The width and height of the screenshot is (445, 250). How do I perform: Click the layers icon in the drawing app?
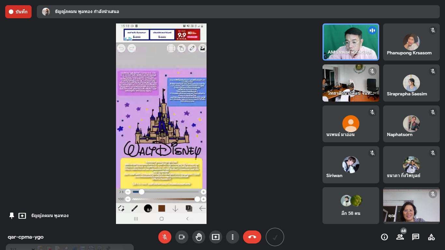[x=189, y=208]
